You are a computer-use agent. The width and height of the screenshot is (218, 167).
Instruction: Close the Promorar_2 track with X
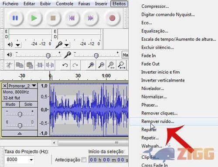coord(5,86)
